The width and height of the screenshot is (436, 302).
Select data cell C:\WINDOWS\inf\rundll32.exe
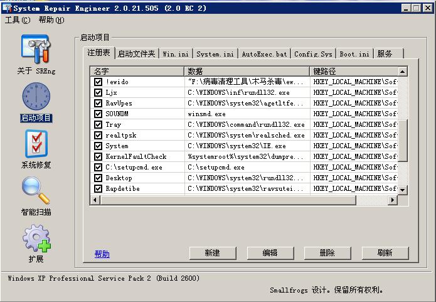[238, 92]
